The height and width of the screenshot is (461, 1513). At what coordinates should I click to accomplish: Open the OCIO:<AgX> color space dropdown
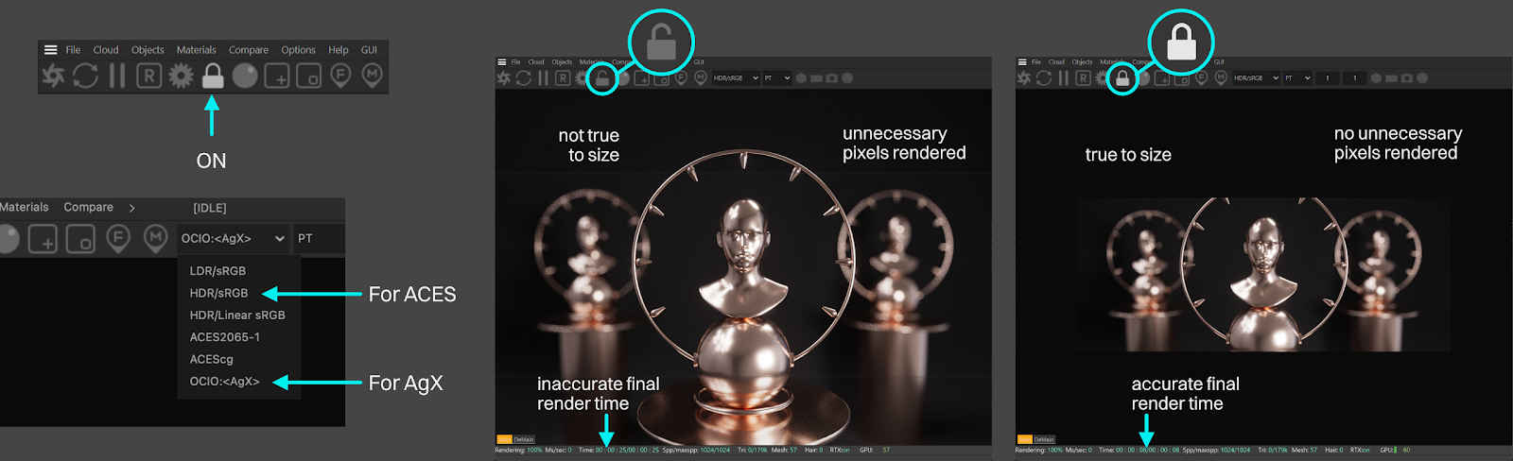(233, 239)
